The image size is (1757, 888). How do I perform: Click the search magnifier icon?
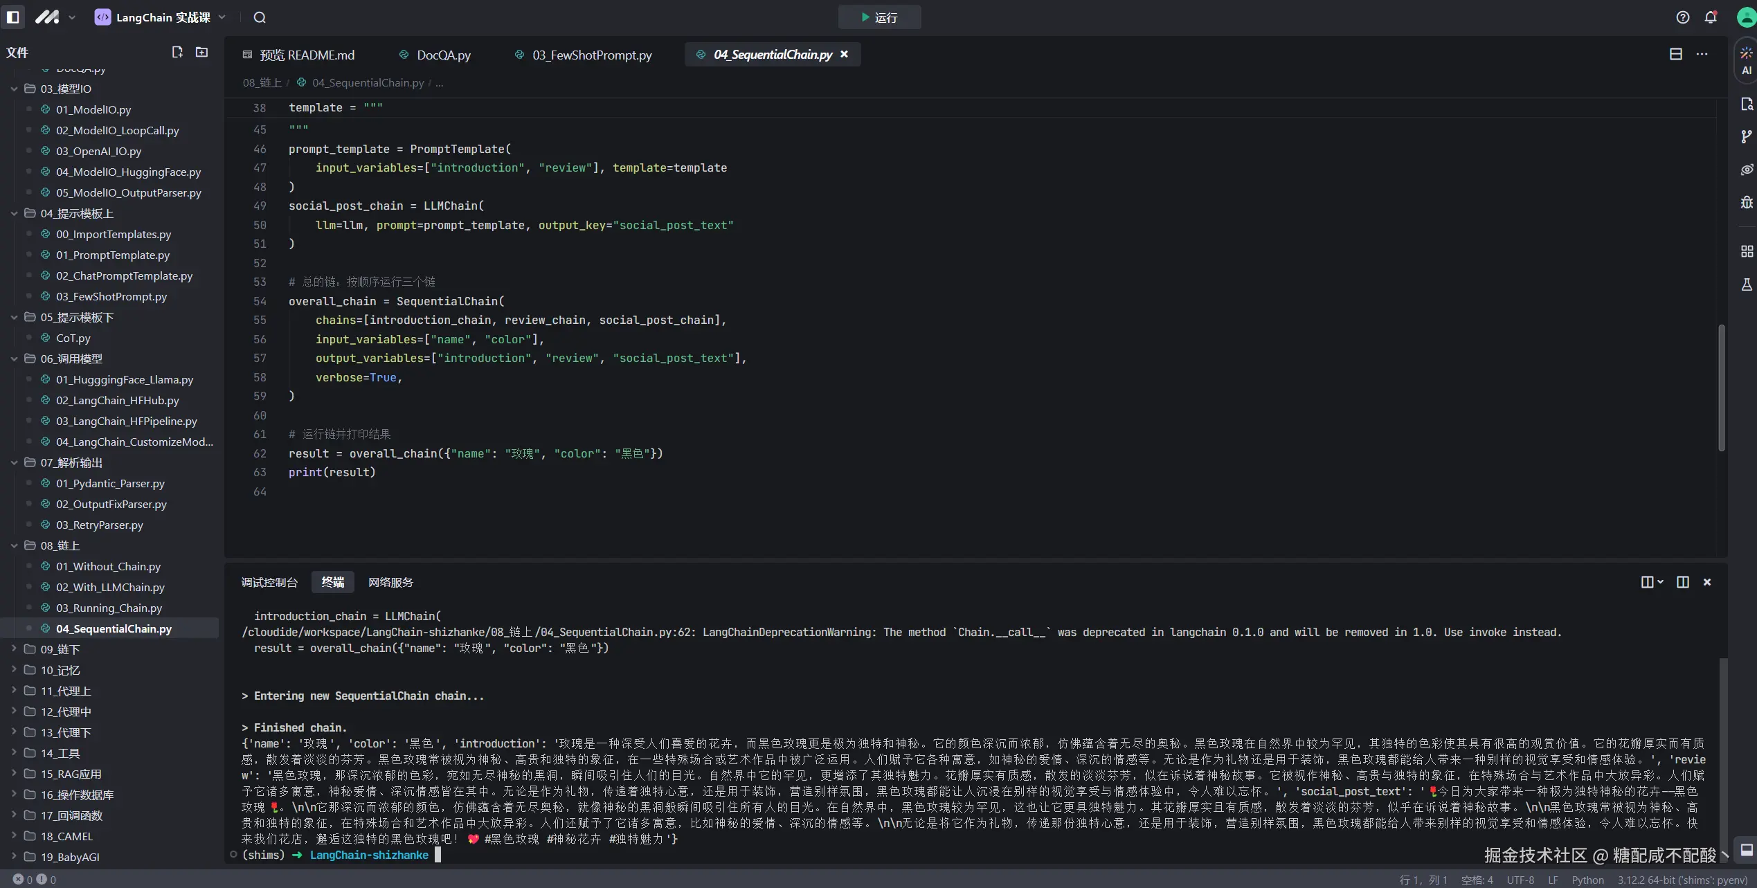click(x=260, y=17)
